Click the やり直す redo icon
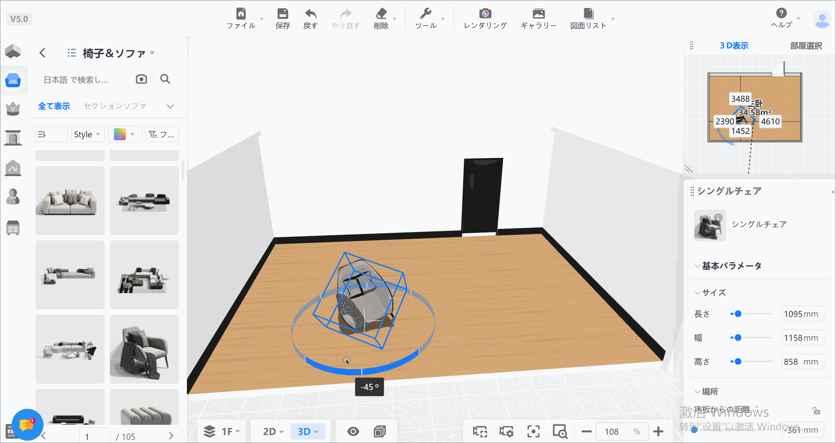This screenshot has width=836, height=443. click(346, 14)
